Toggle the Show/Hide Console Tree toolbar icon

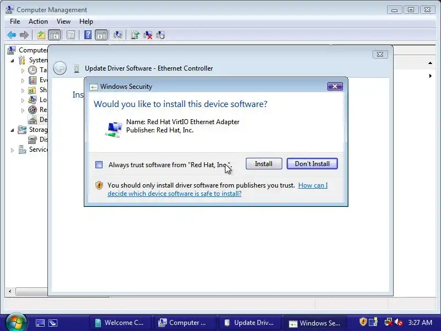[55, 35]
